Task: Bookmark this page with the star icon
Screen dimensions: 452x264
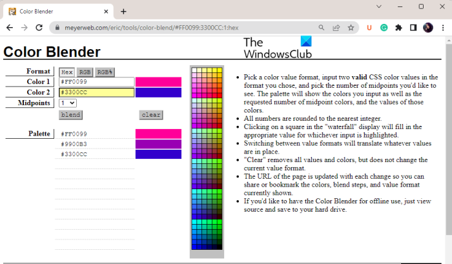Action: point(351,28)
